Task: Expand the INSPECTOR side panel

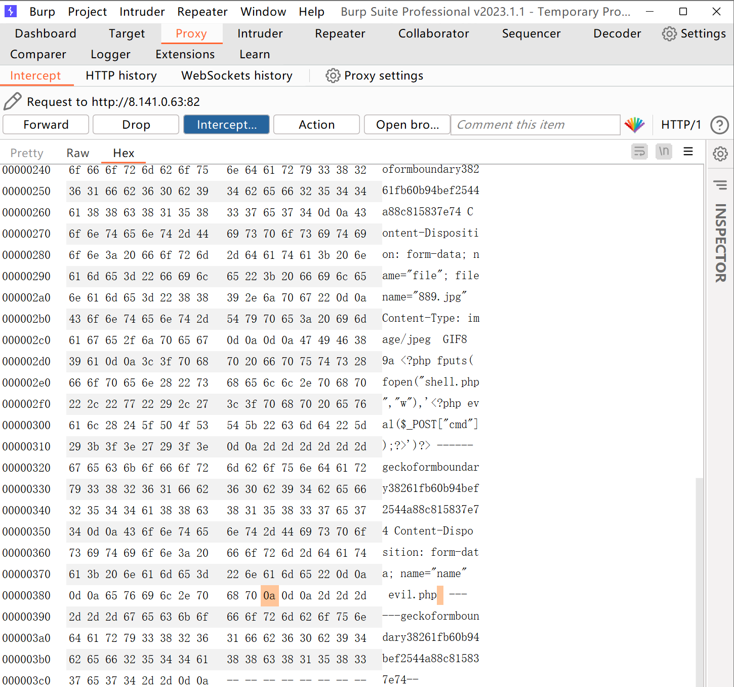Action: [720, 243]
